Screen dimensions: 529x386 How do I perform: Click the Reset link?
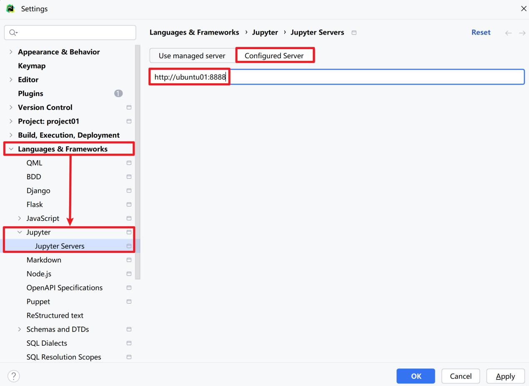481,32
